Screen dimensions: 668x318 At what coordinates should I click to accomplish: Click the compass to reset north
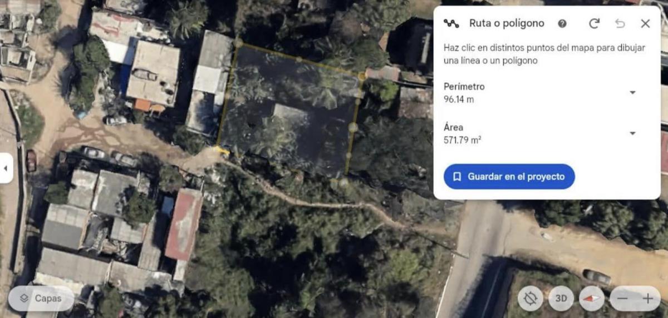pyautogui.click(x=592, y=299)
